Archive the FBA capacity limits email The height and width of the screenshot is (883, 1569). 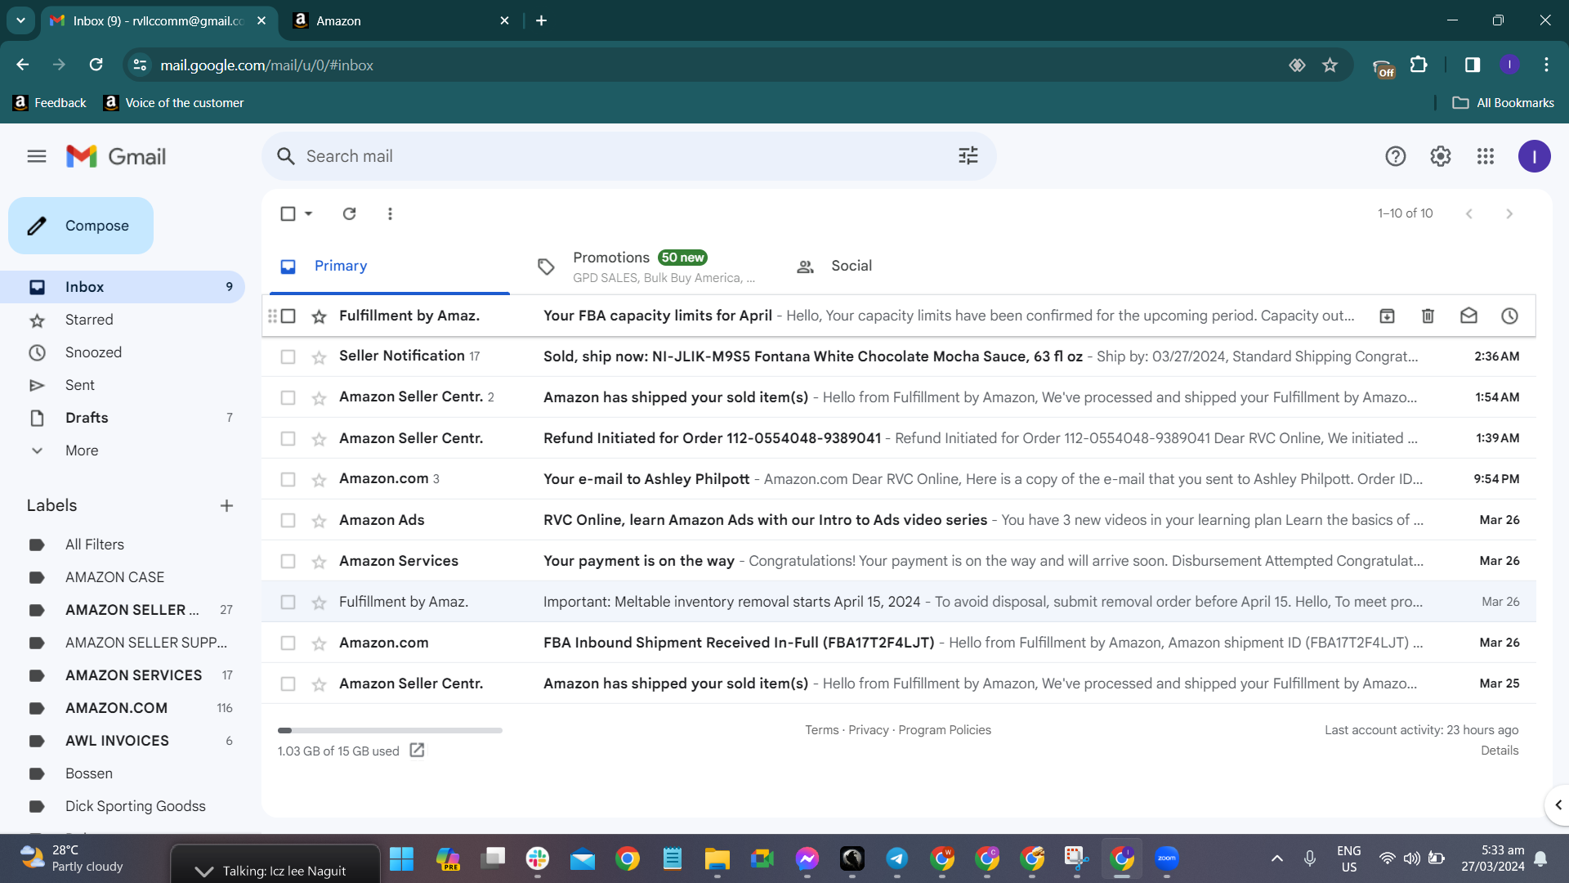(1387, 316)
